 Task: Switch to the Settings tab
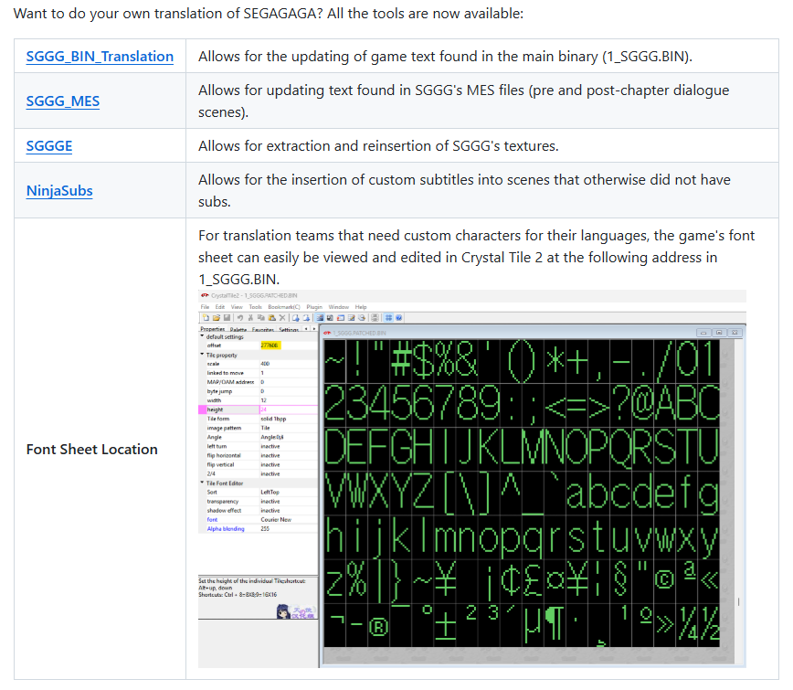click(x=289, y=329)
